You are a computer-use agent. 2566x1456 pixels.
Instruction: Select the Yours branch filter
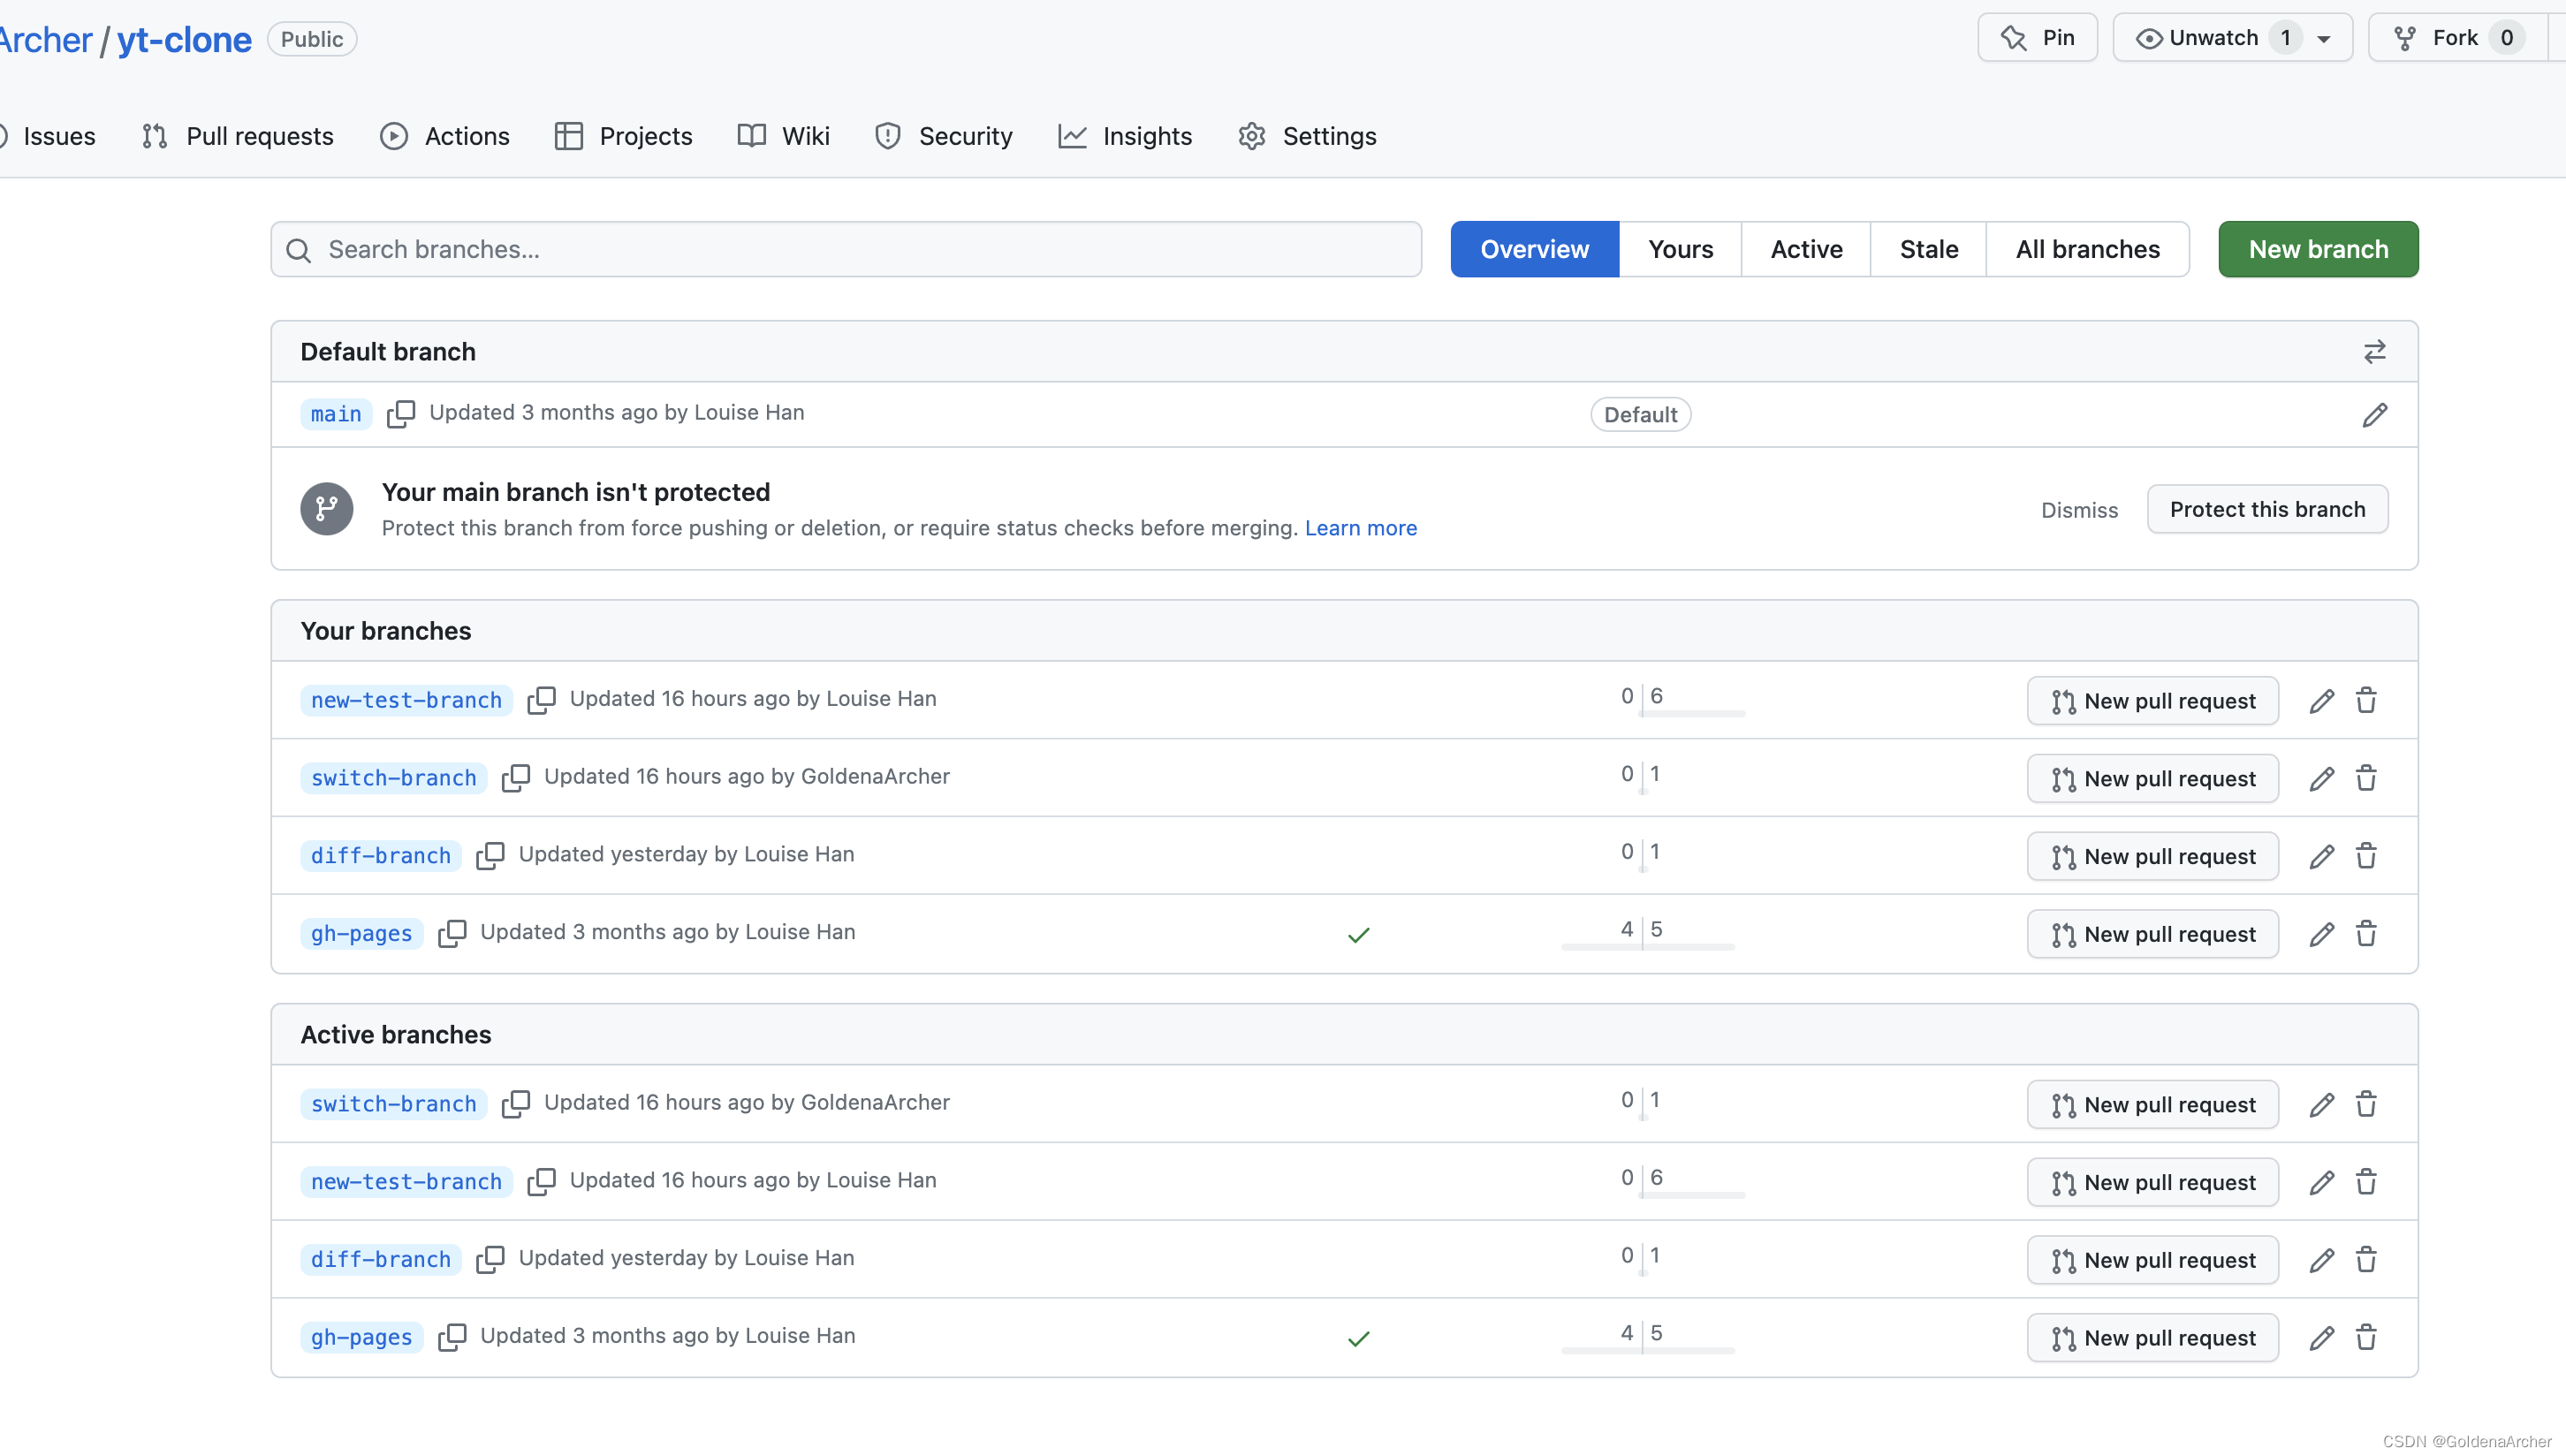coord(1681,249)
